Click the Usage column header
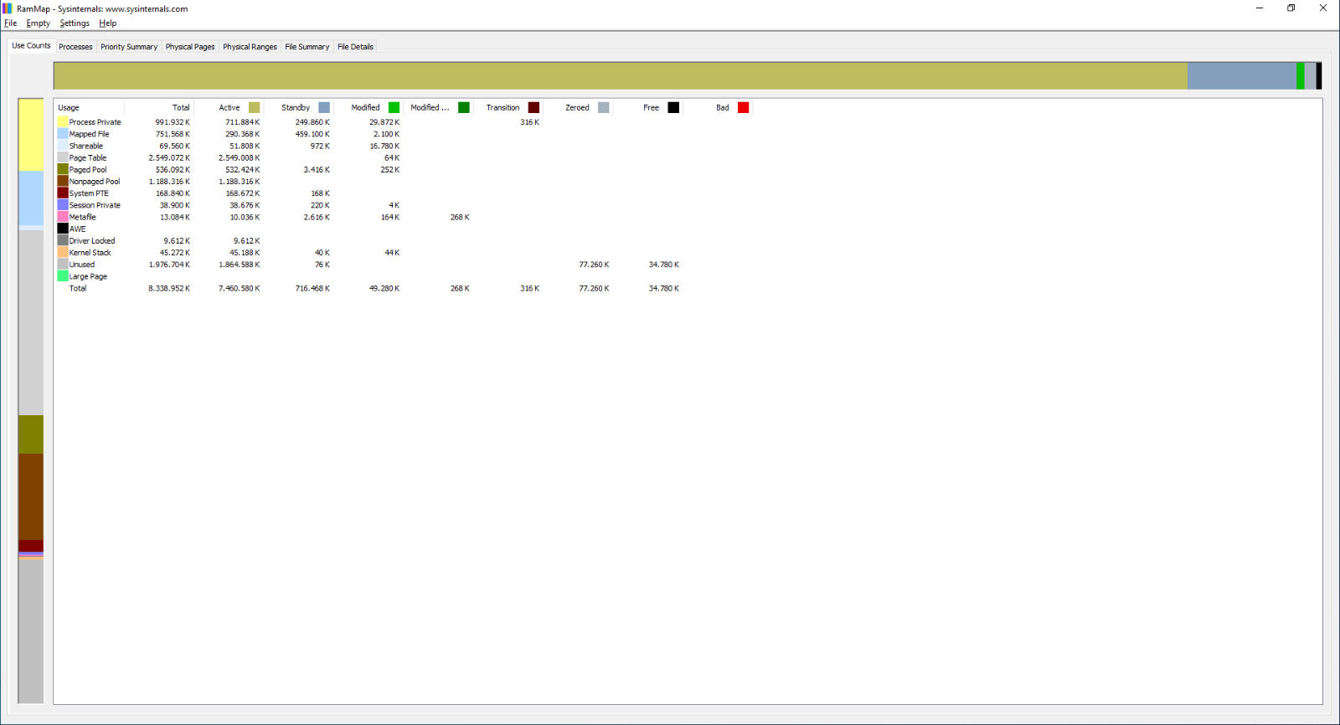 (x=90, y=107)
